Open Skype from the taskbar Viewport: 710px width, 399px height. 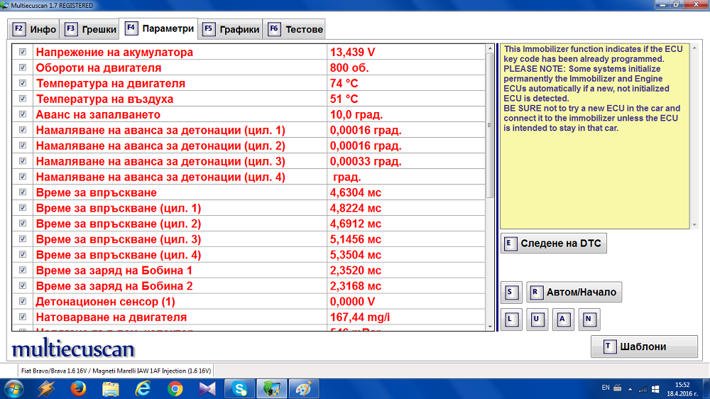tap(240, 388)
